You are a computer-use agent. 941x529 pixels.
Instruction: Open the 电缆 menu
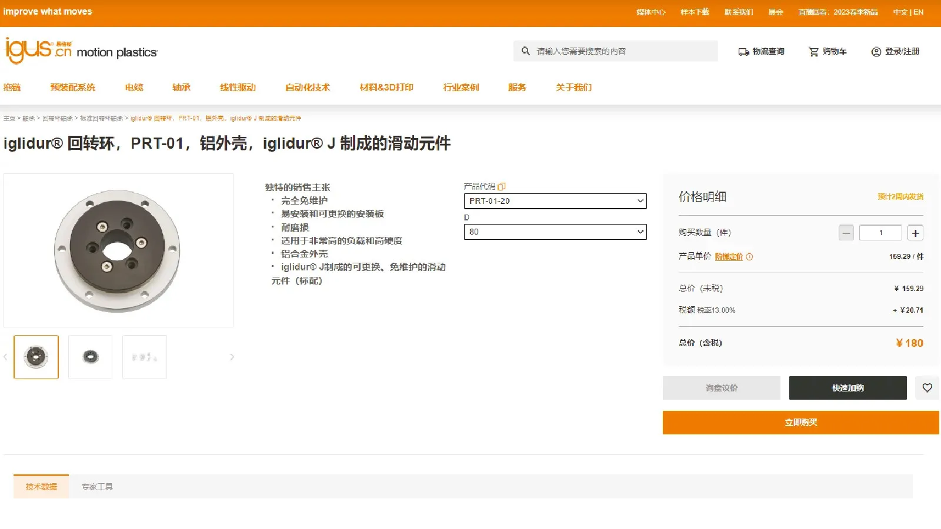(134, 88)
